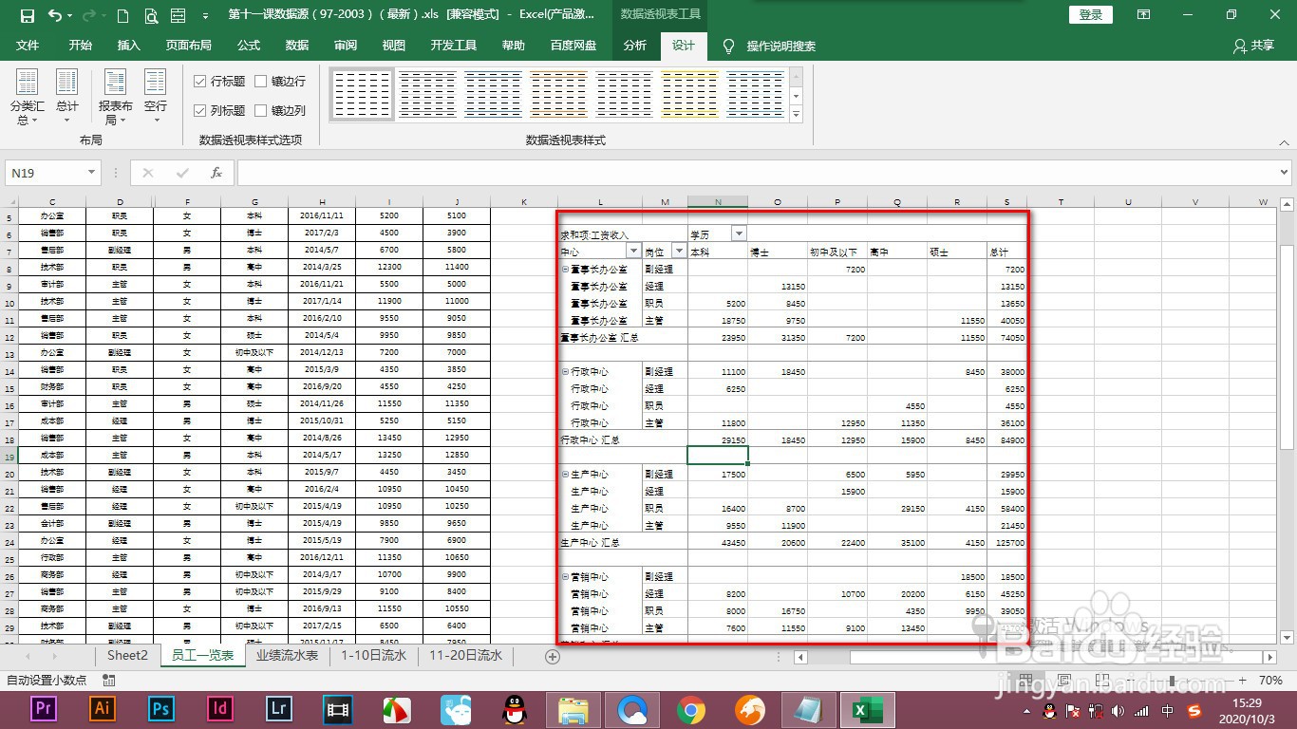
Task: Switch to page layout view icon
Action: point(1064,681)
